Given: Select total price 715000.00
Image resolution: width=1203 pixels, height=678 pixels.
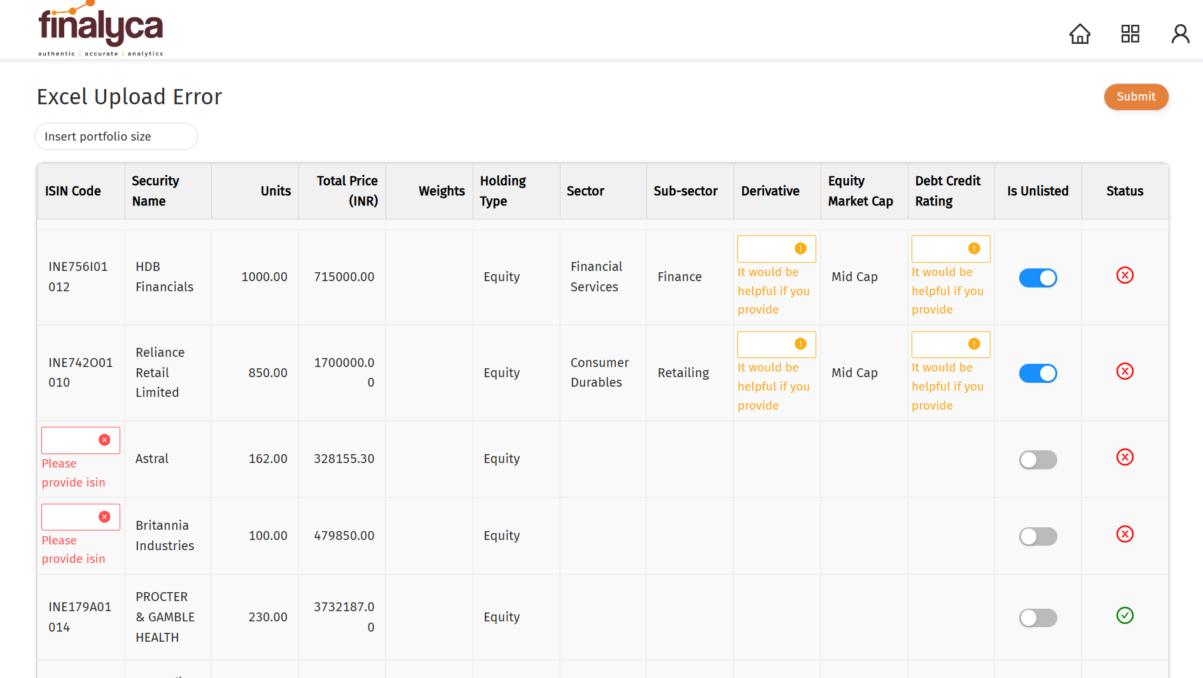Looking at the screenshot, I should (x=344, y=277).
